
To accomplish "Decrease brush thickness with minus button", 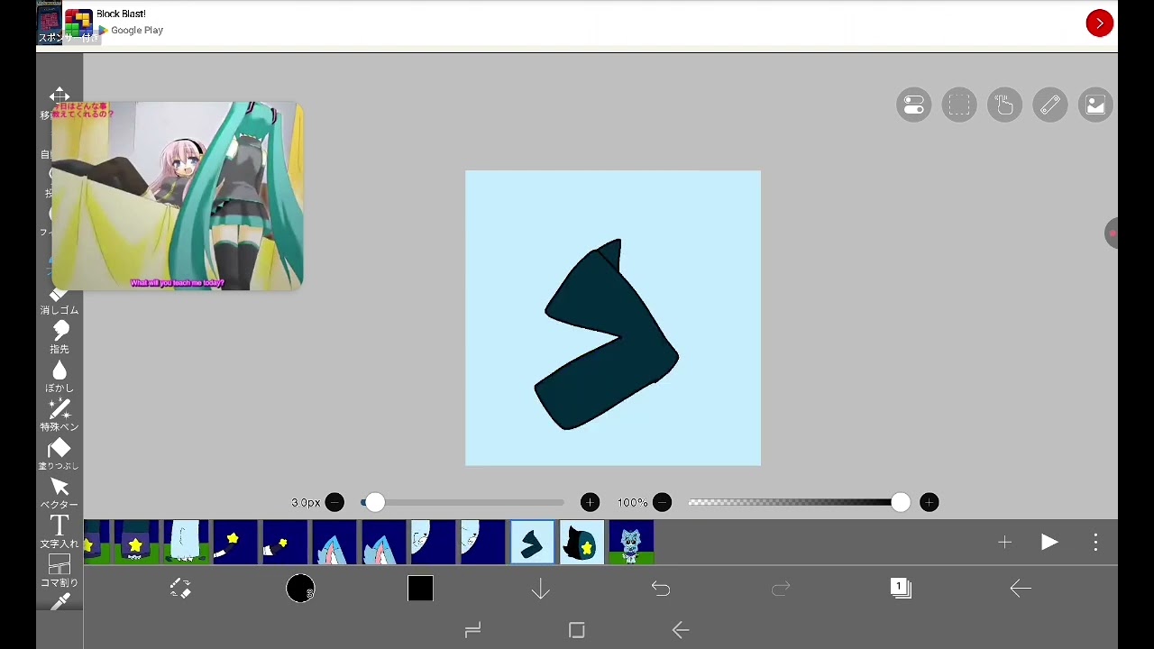I will point(334,502).
